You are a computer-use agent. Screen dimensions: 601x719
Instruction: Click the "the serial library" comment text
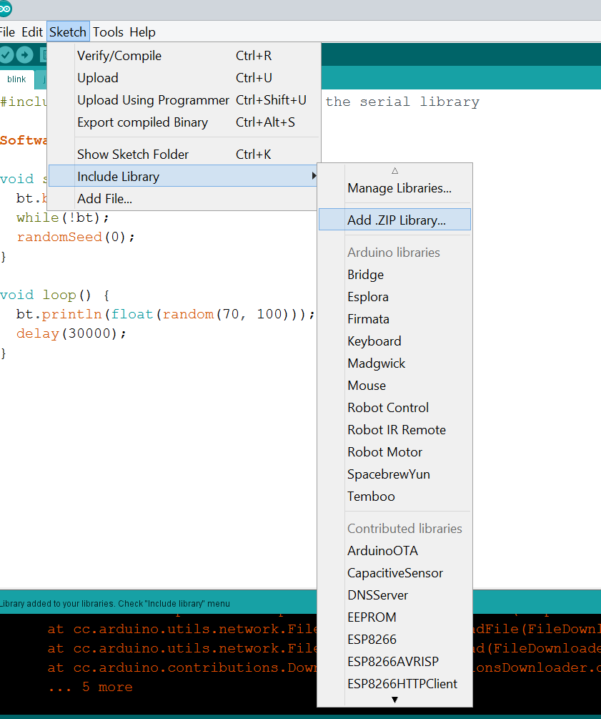(402, 102)
